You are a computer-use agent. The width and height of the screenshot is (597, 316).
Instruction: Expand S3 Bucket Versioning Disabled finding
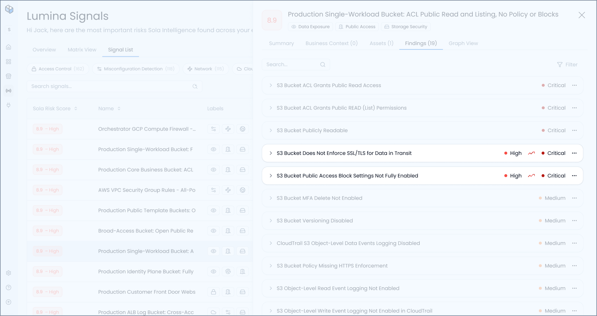click(271, 221)
